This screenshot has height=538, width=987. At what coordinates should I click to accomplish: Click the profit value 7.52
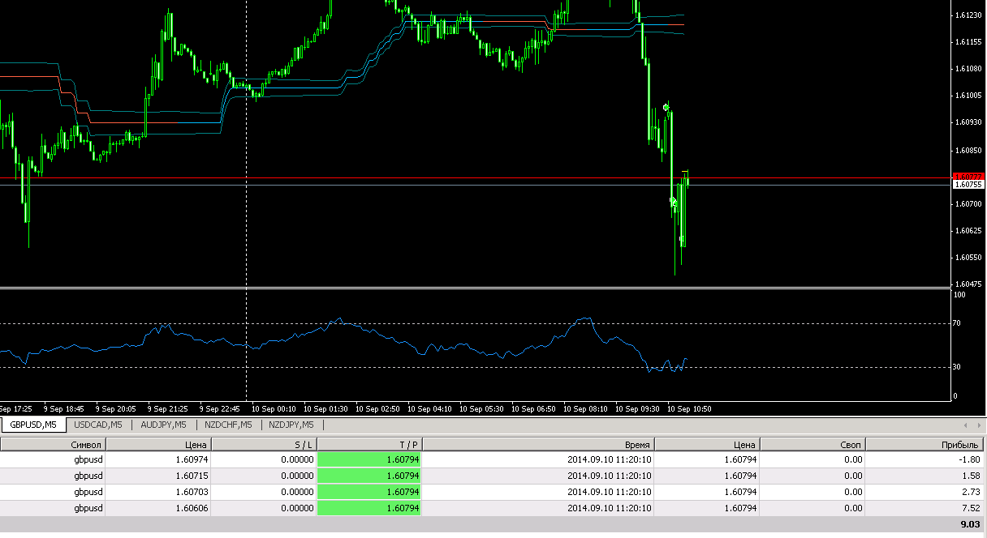[972, 508]
